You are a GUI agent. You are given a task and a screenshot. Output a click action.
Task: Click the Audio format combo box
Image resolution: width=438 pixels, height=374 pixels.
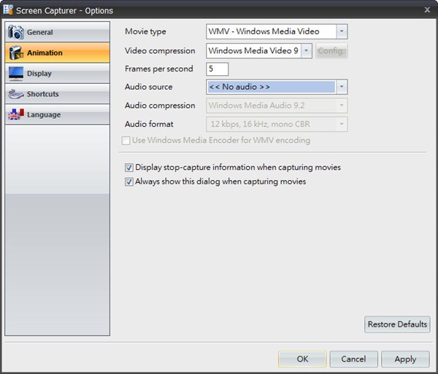[x=277, y=124]
